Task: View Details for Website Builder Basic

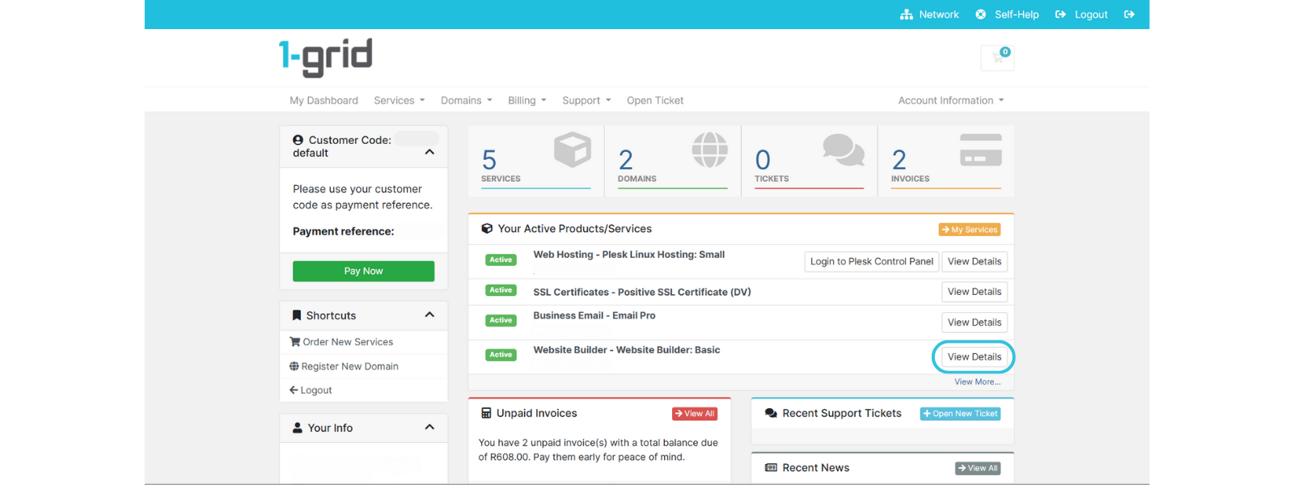Action: pos(974,356)
